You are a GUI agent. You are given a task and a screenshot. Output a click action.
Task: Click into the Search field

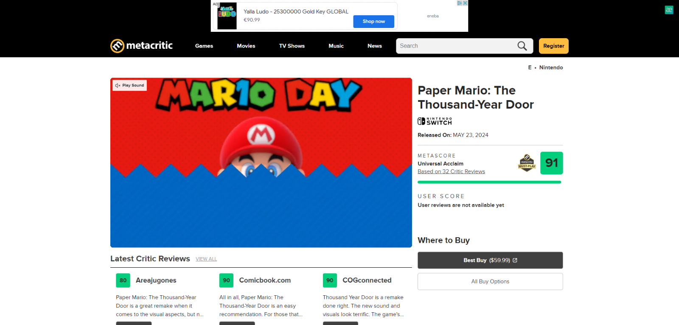tap(456, 46)
